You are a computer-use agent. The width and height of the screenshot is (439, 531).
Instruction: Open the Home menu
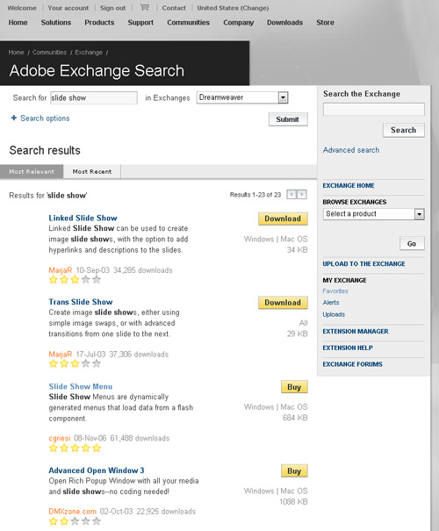coord(18,22)
